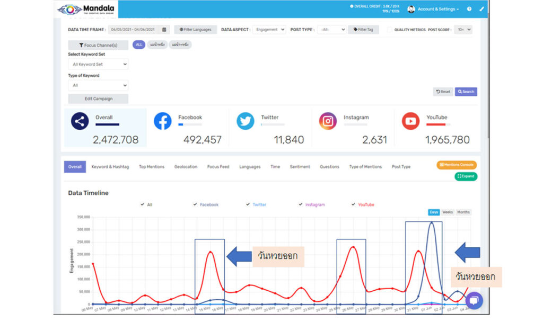543x322 pixels.
Task: Toggle the Quality Metrics checkbox
Action: click(x=390, y=30)
